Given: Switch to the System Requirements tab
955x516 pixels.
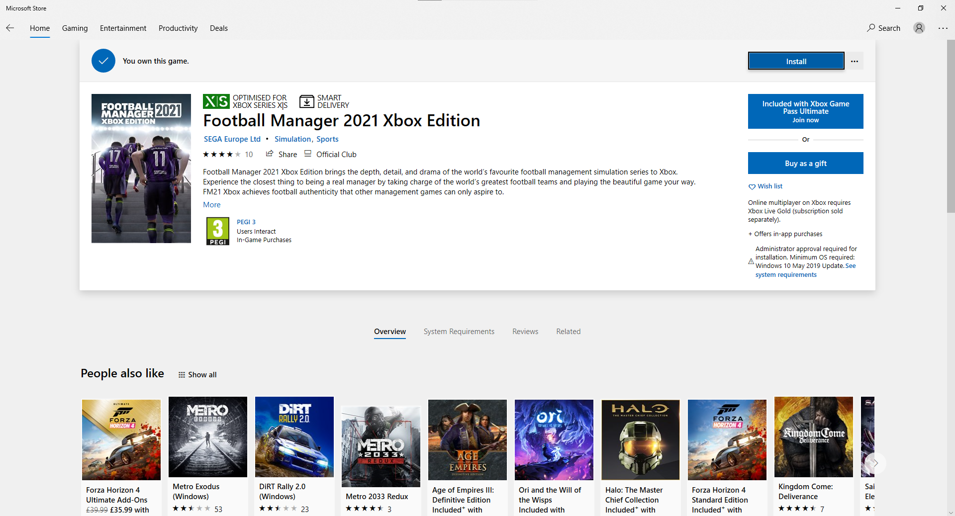Looking at the screenshot, I should coord(459,332).
